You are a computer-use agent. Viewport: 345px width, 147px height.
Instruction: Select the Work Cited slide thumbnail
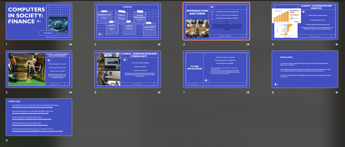pyautogui.click(x=39, y=117)
